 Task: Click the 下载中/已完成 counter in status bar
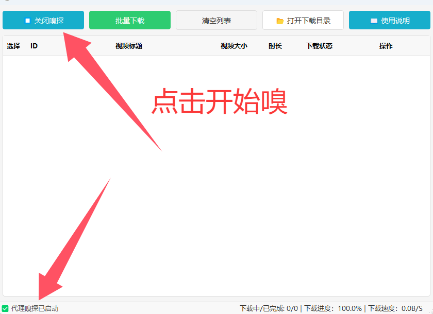269,308
